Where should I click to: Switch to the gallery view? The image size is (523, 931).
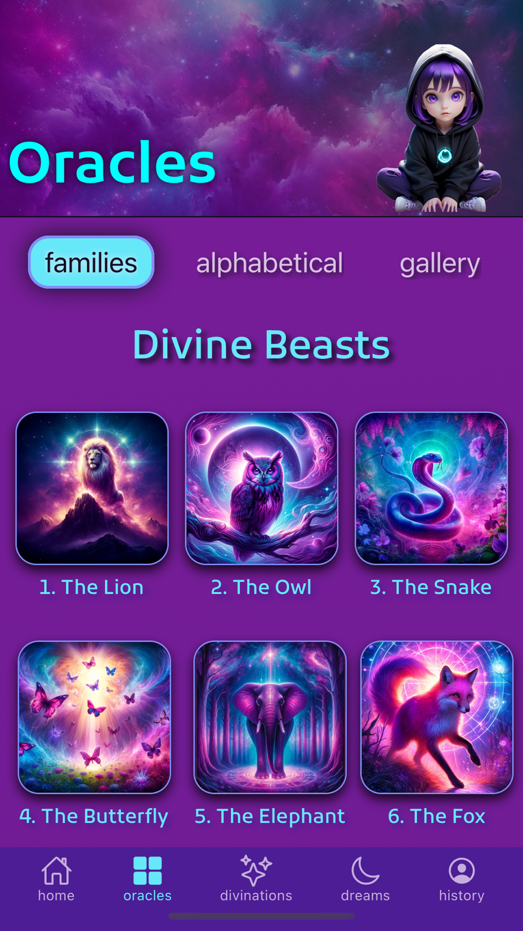[440, 264]
